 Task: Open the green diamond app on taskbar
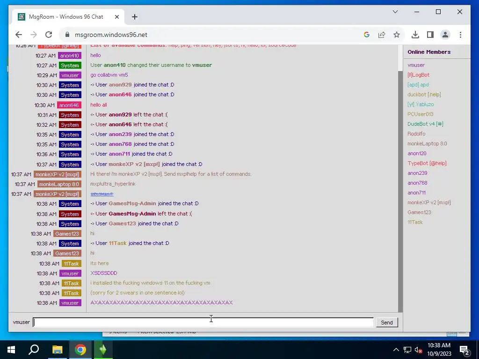[x=103, y=350]
